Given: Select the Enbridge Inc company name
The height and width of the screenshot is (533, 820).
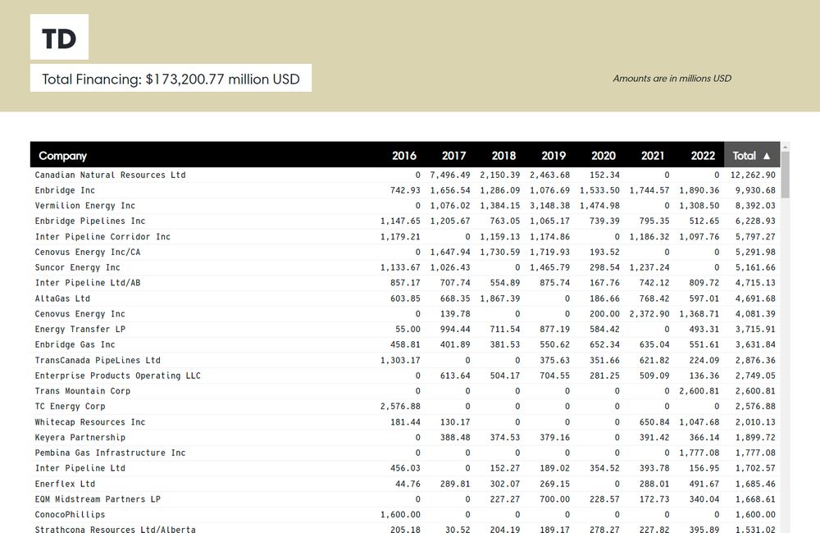Looking at the screenshot, I should pyautogui.click(x=65, y=190).
